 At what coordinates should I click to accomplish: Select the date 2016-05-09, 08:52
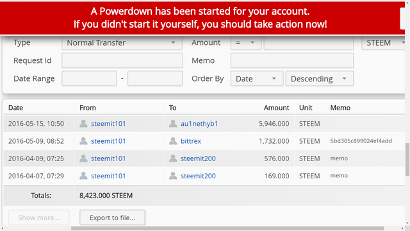[x=36, y=141]
